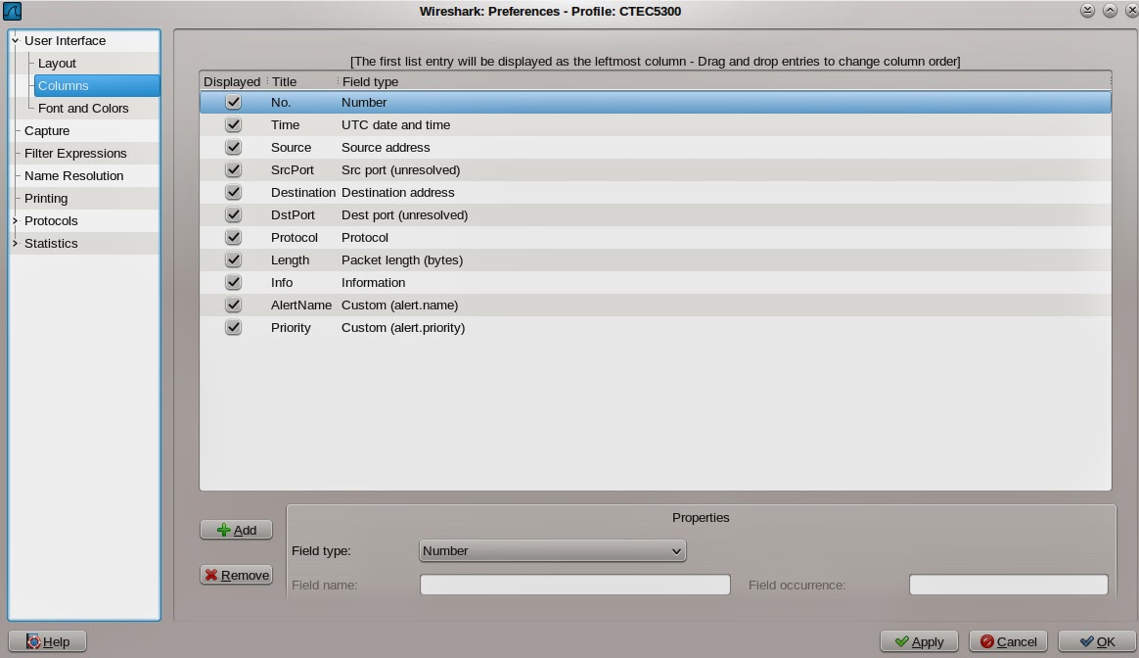The width and height of the screenshot is (1139, 658).
Task: Toggle the Displayed checkbox for DstPort
Action: (233, 214)
